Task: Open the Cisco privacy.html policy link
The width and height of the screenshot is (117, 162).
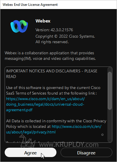Action: coord(54,129)
